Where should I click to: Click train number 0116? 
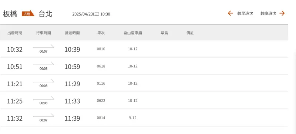click(x=101, y=83)
